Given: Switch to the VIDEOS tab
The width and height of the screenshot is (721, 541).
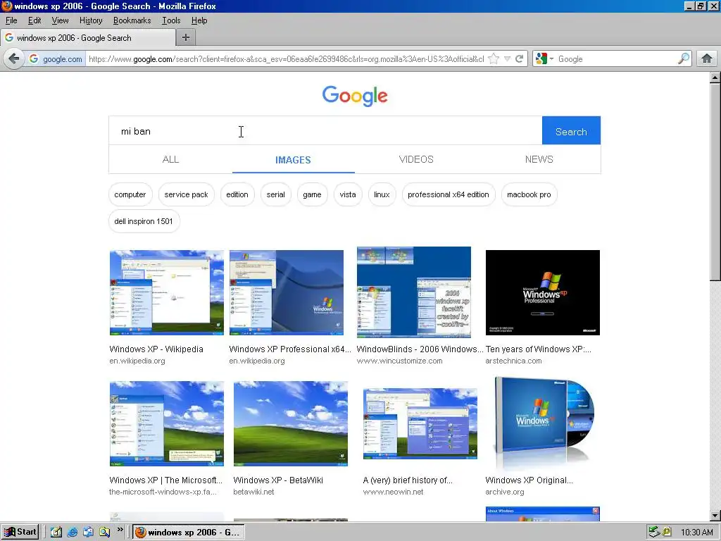Looking at the screenshot, I should coord(416,159).
